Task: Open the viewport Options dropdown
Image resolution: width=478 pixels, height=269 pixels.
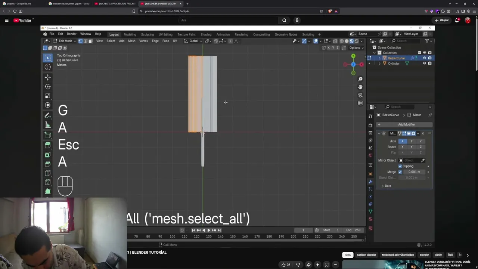Action: tap(356, 48)
